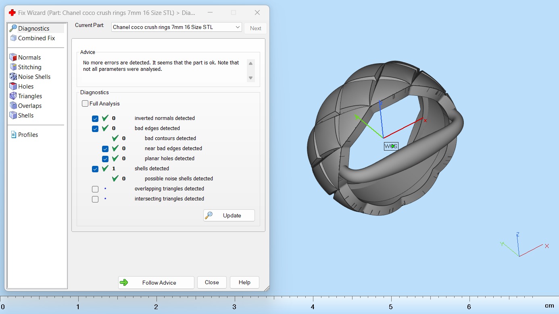Click the XYZ orientation axis indicator
Screen dimensions: 559x314
524,245
